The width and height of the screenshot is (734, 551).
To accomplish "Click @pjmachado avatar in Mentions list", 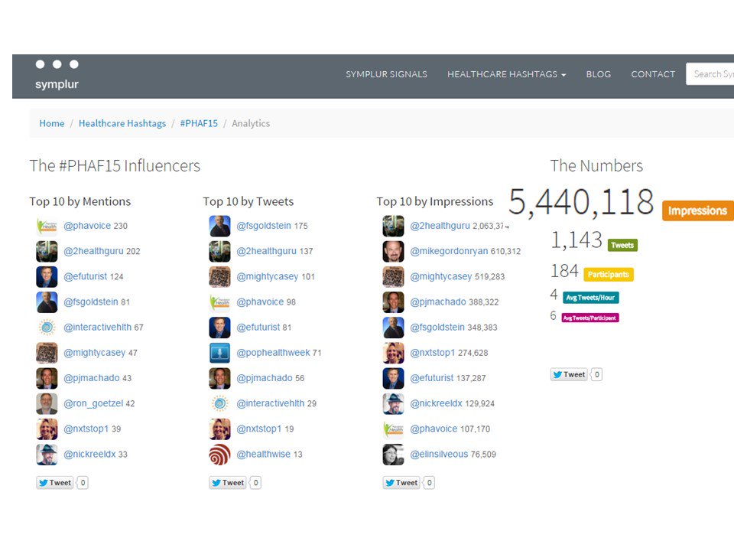I will coord(47,378).
